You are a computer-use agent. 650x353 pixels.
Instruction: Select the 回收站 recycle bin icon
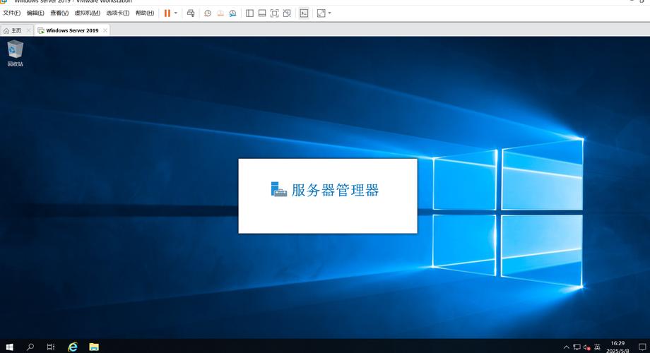click(x=16, y=53)
